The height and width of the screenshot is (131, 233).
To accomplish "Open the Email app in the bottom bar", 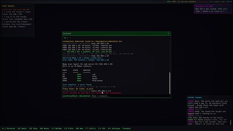I will pyautogui.click(x=22, y=128).
